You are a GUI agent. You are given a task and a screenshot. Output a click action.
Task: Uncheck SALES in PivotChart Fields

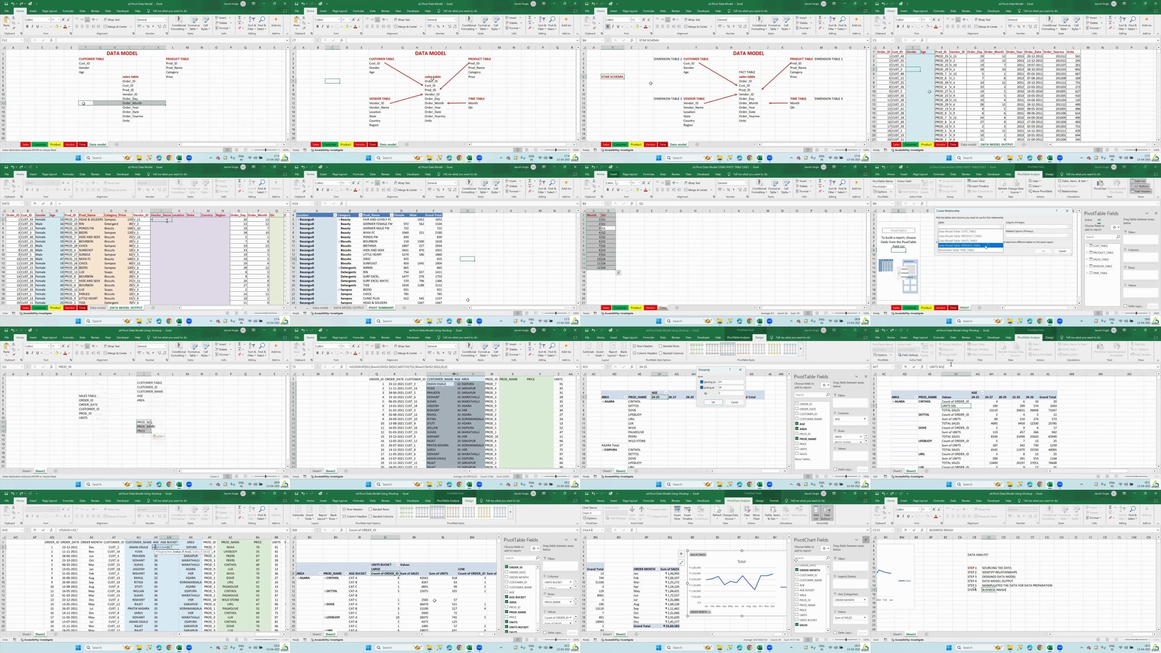[797, 625]
